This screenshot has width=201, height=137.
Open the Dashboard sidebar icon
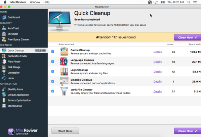point(4,17)
